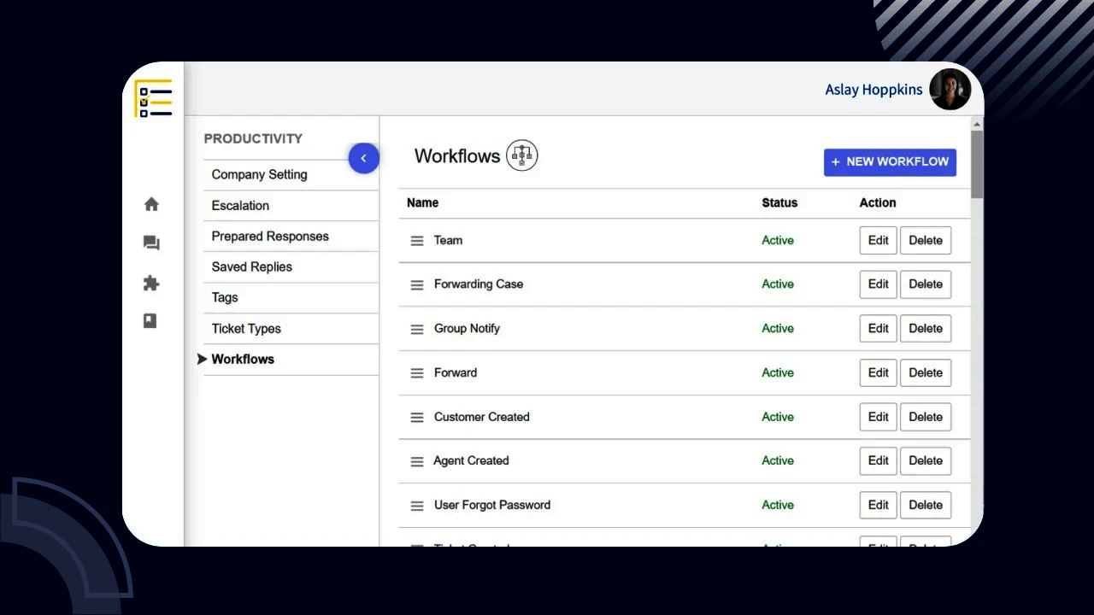The image size is (1094, 615).
Task: Go to Saved Replies
Action: (x=291, y=266)
